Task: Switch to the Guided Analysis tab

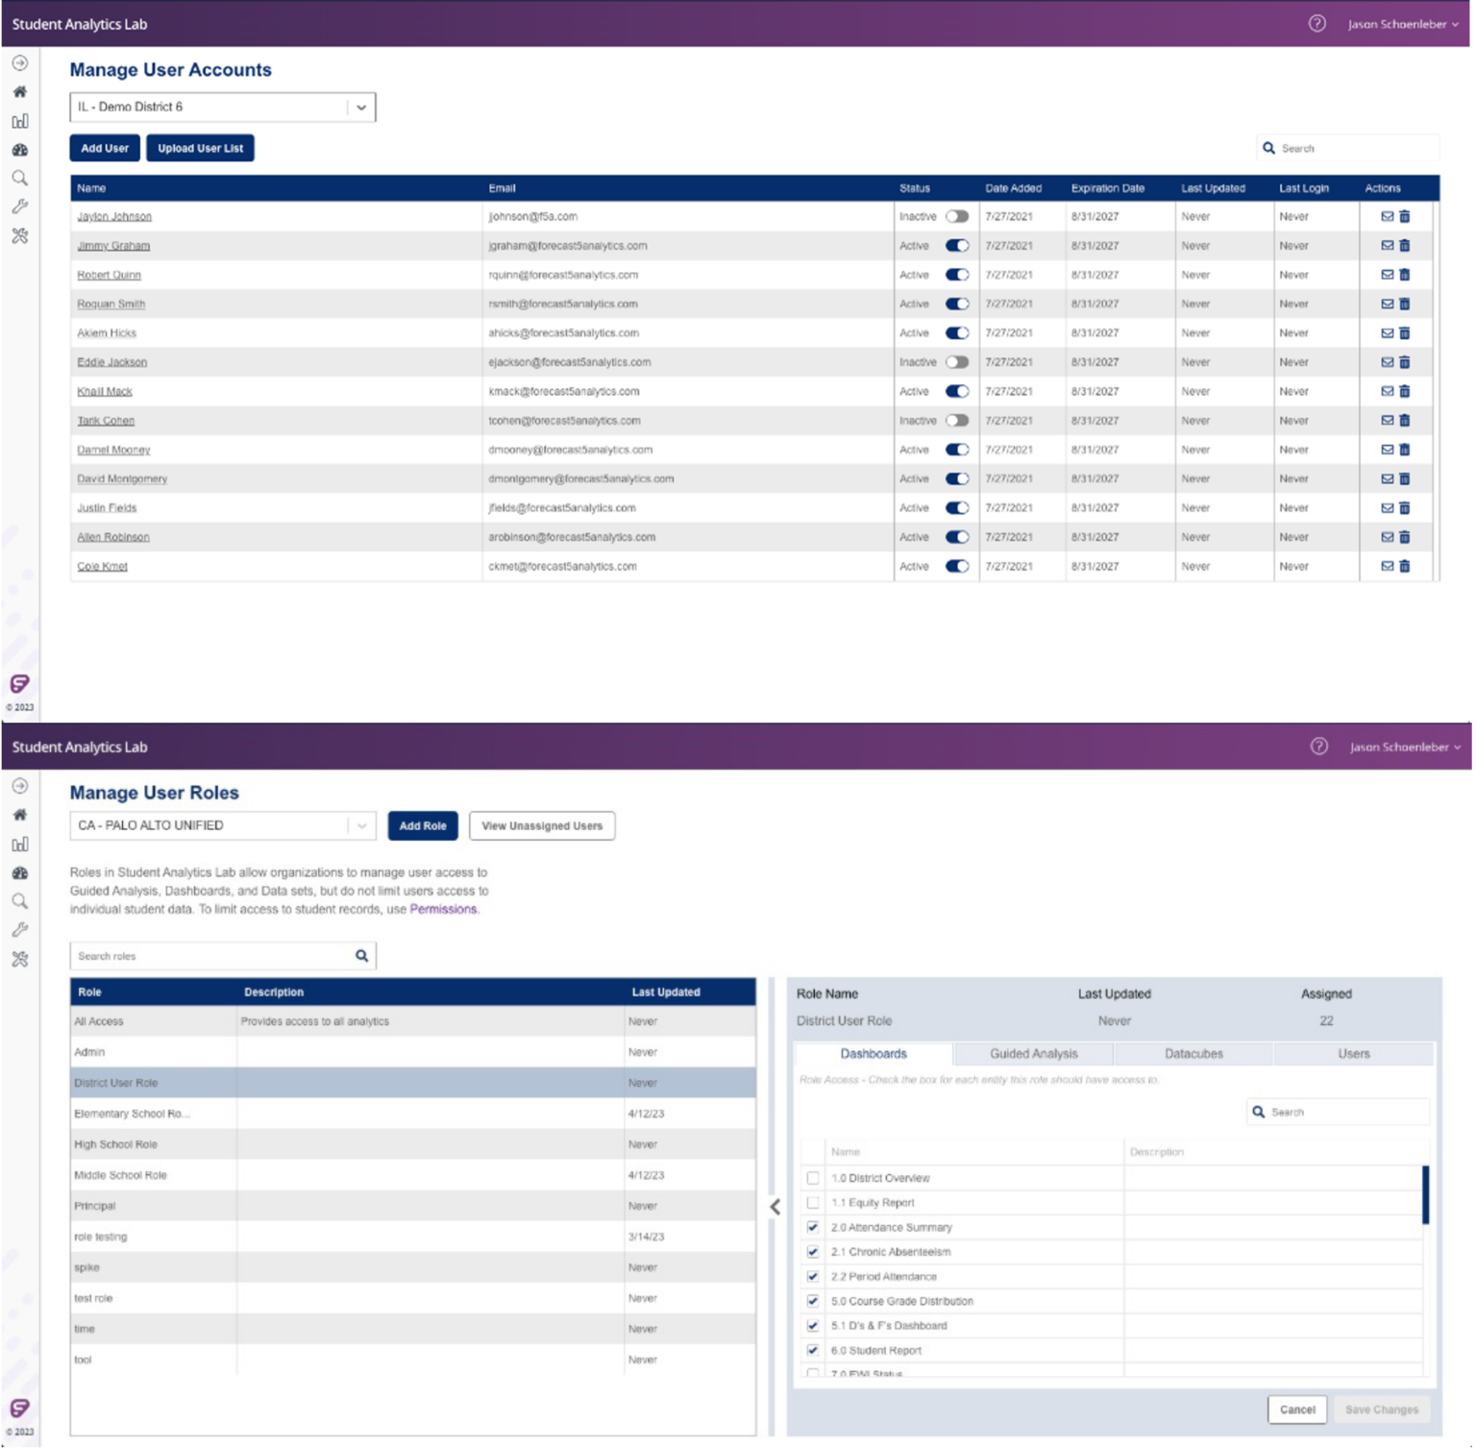Action: (x=1033, y=1054)
